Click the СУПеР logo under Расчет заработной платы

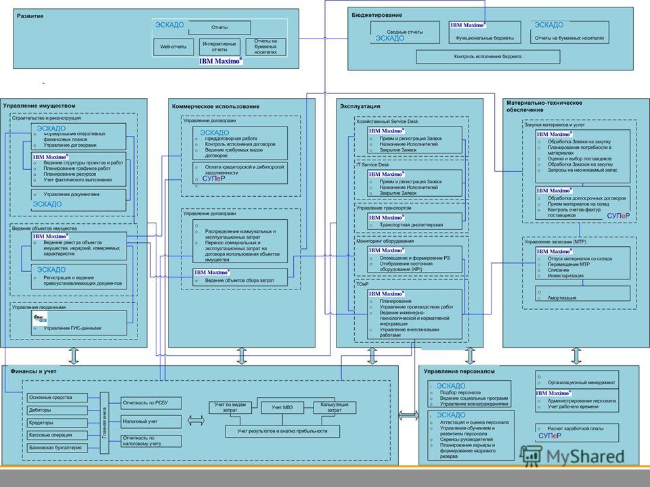[x=550, y=436]
